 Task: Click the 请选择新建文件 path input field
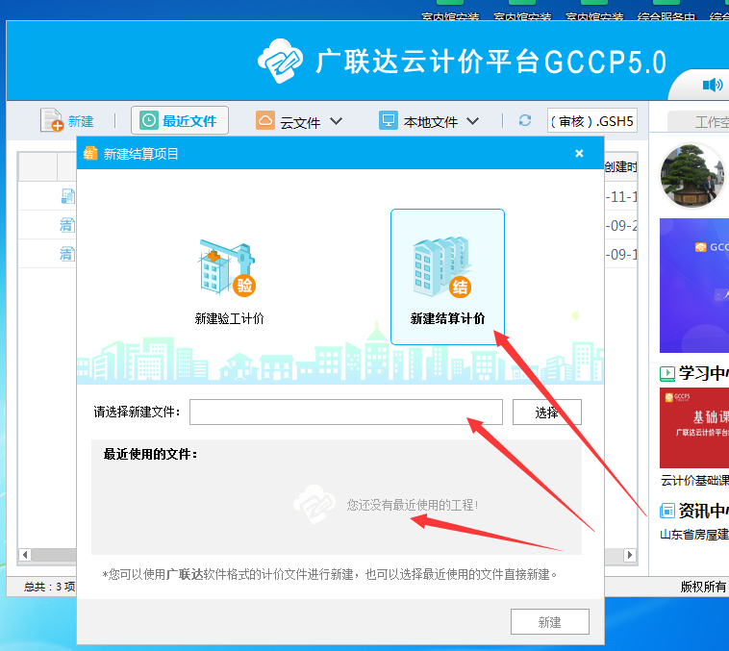346,412
